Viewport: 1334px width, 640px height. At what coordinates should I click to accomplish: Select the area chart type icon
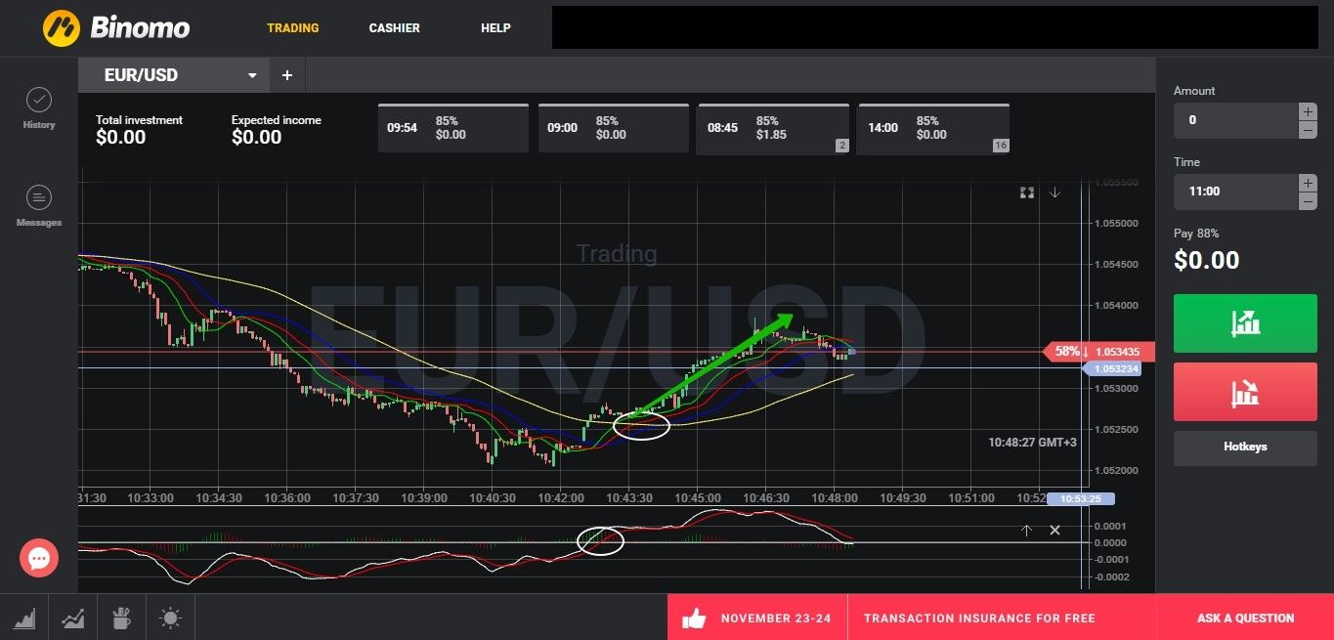[24, 618]
